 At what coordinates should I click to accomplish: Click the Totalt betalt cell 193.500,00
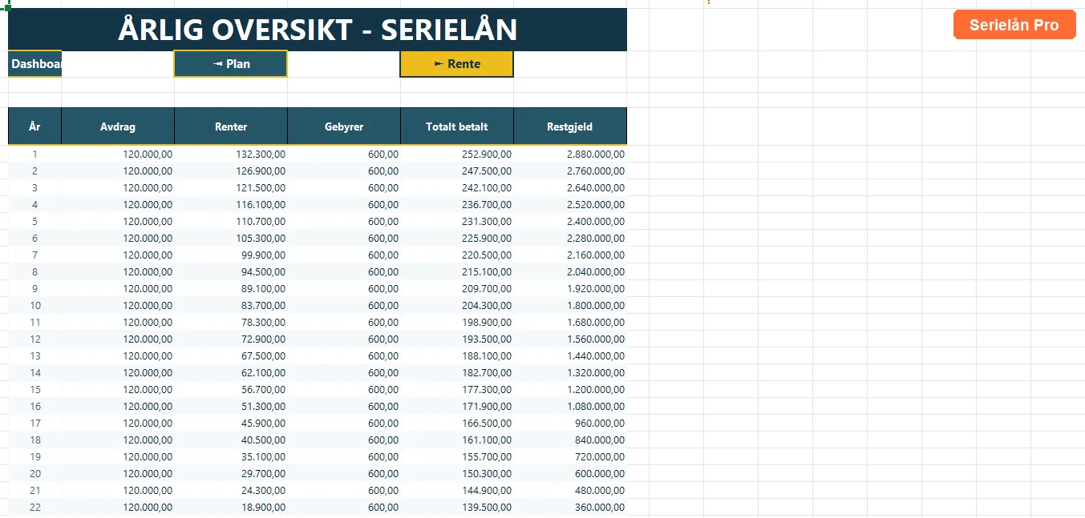pos(457,339)
